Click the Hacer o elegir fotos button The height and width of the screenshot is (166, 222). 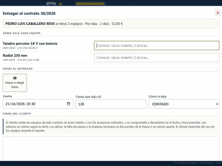point(15,83)
